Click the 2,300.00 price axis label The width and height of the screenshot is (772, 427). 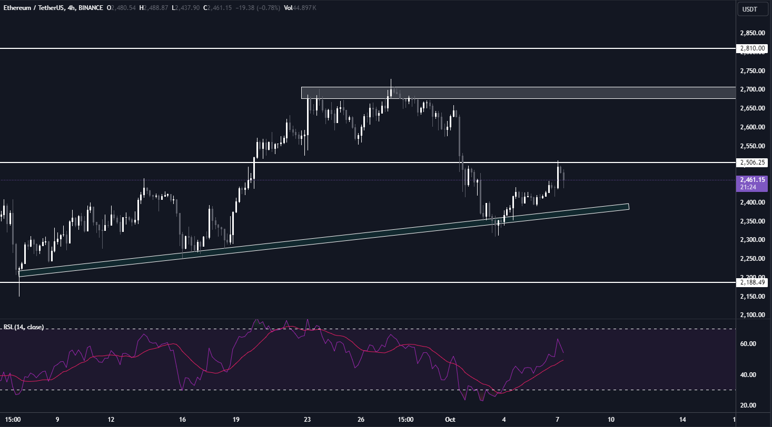(x=752, y=240)
